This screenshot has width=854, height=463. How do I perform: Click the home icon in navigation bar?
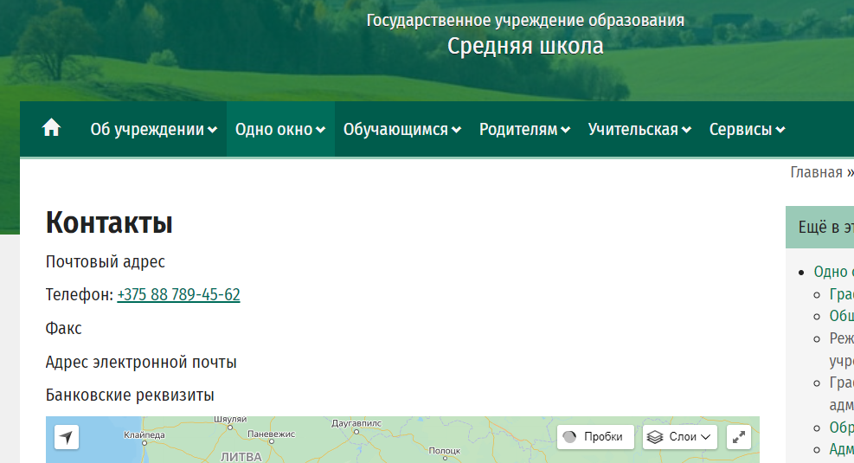(x=52, y=129)
